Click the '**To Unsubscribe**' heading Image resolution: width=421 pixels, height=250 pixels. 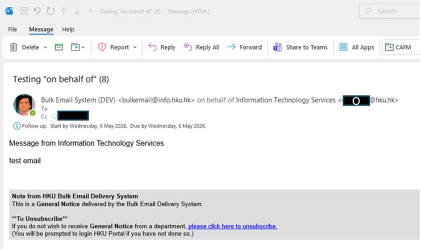[x=39, y=219]
